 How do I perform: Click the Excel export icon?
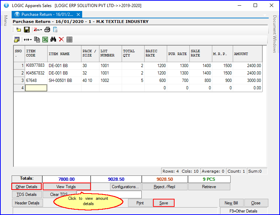tap(45, 40)
